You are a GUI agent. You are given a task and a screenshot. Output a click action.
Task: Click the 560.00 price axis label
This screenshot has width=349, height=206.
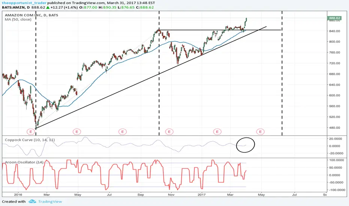(334, 106)
